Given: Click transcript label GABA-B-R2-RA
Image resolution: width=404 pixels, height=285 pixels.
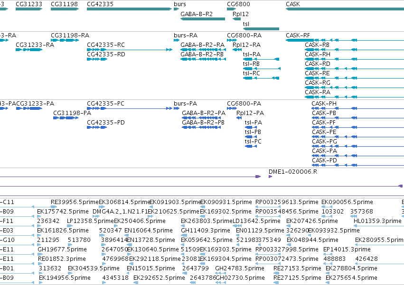Looking at the screenshot, I should [203, 45].
